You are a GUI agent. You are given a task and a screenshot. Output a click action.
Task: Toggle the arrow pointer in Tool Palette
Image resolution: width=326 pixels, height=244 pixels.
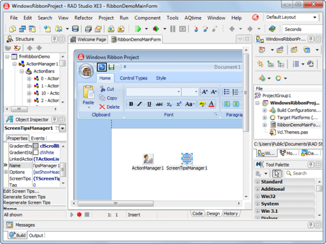pyautogui.click(x=276, y=173)
